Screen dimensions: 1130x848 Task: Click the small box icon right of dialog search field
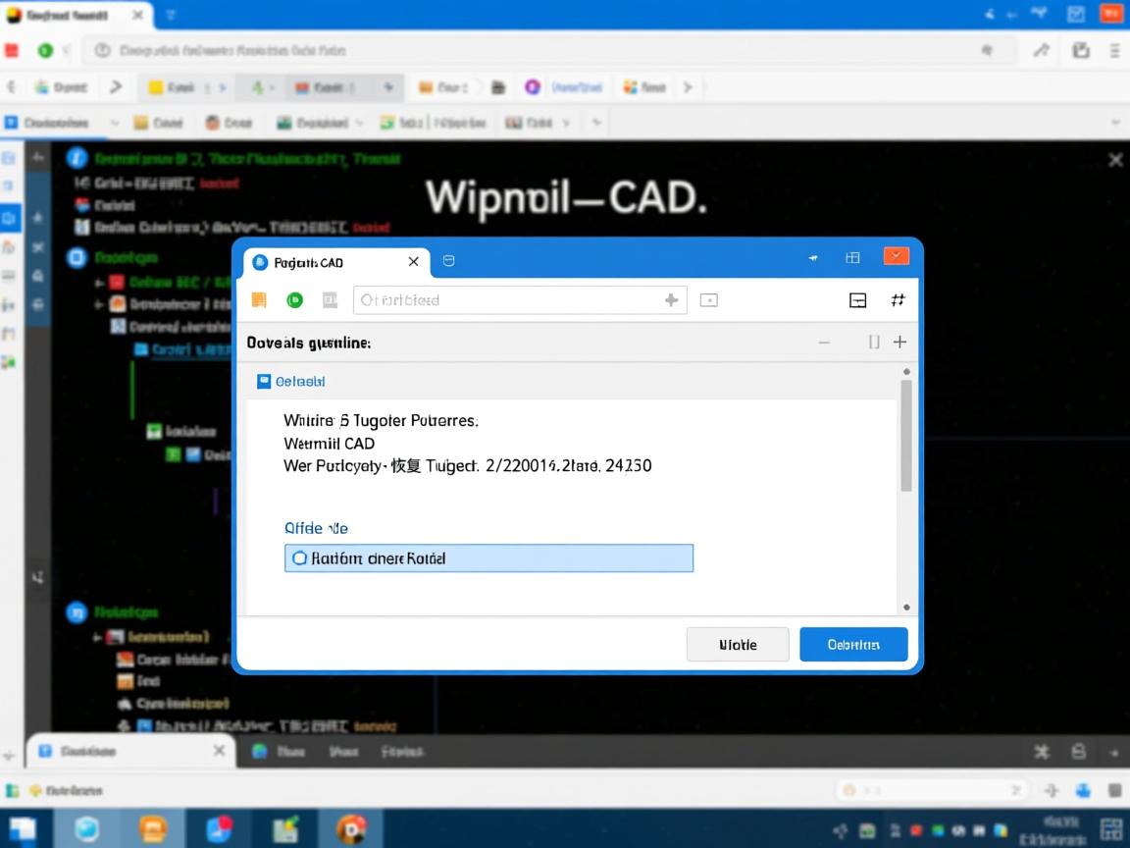coord(709,300)
